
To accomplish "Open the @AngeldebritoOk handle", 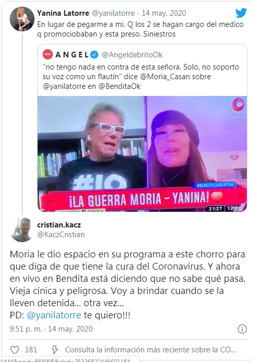I will (x=132, y=55).
